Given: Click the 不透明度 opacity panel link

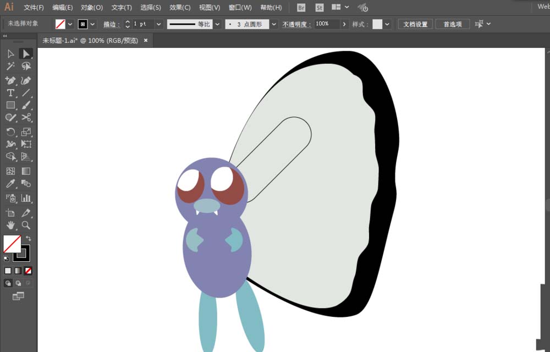Looking at the screenshot, I should (x=296, y=24).
